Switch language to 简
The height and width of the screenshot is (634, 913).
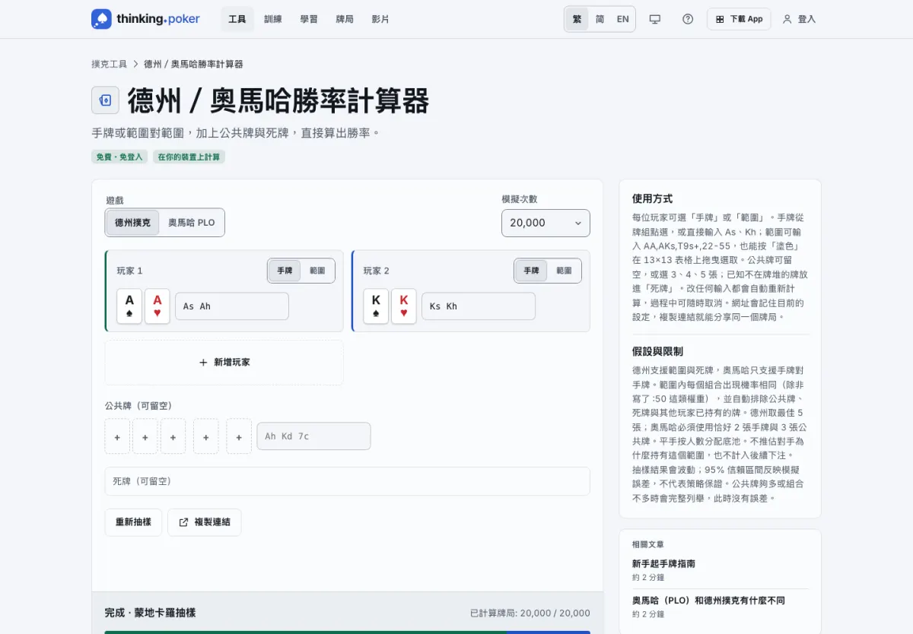[x=600, y=19]
